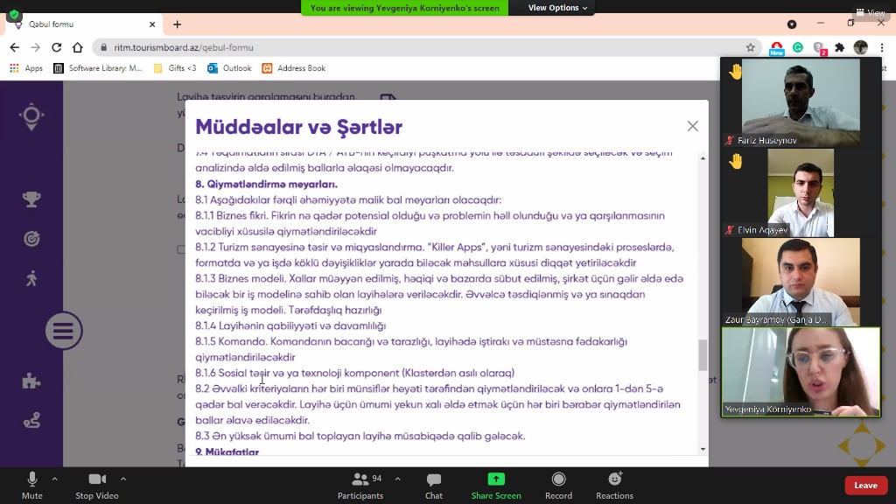
Task: Click the dialog scrollbar thumb
Action: coord(703,355)
